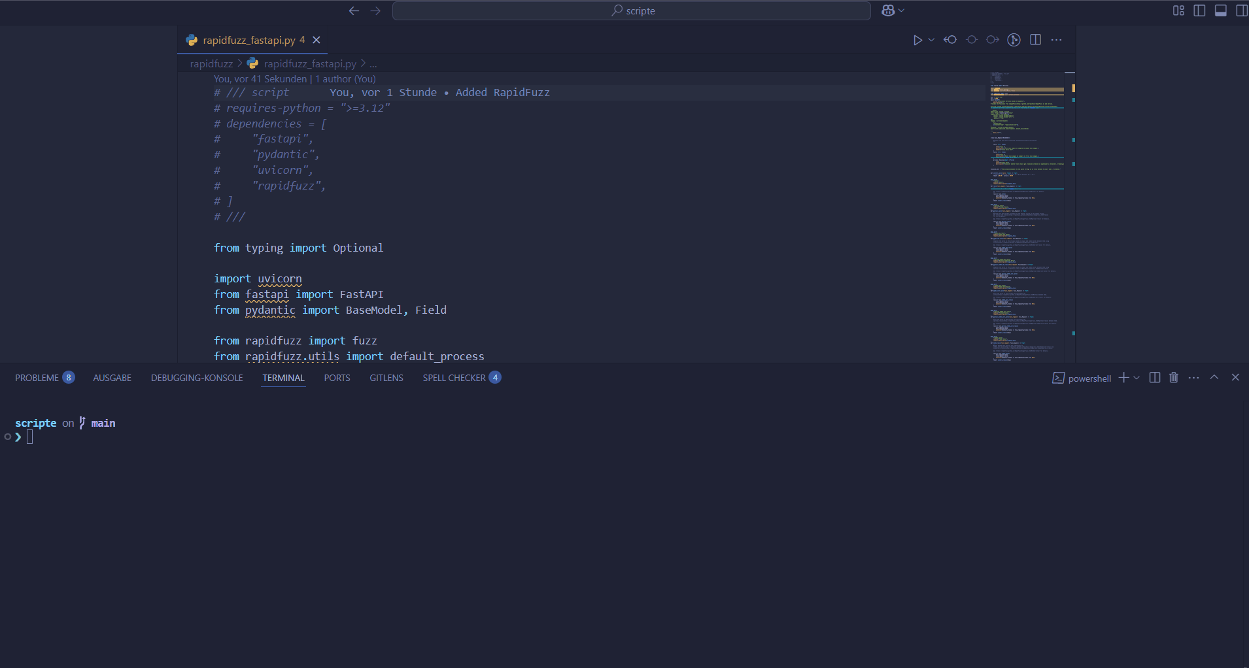The image size is (1249, 668).
Task: Toggle primary sidebar visibility
Action: coord(1199,10)
